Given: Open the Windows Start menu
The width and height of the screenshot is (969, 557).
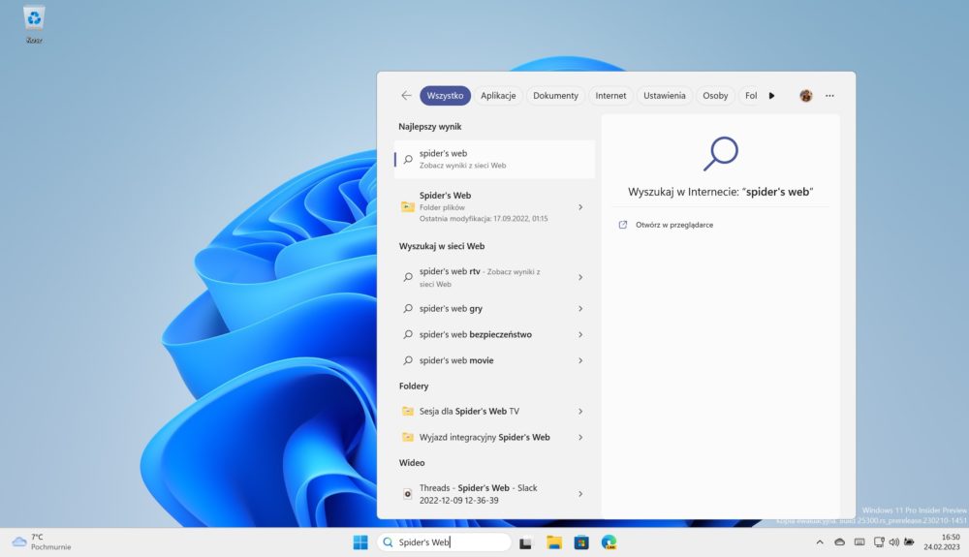Looking at the screenshot, I should (360, 542).
